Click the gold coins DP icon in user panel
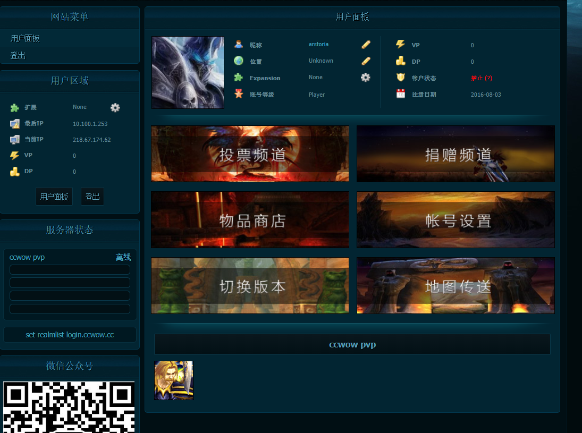The image size is (582, 433). click(x=401, y=61)
